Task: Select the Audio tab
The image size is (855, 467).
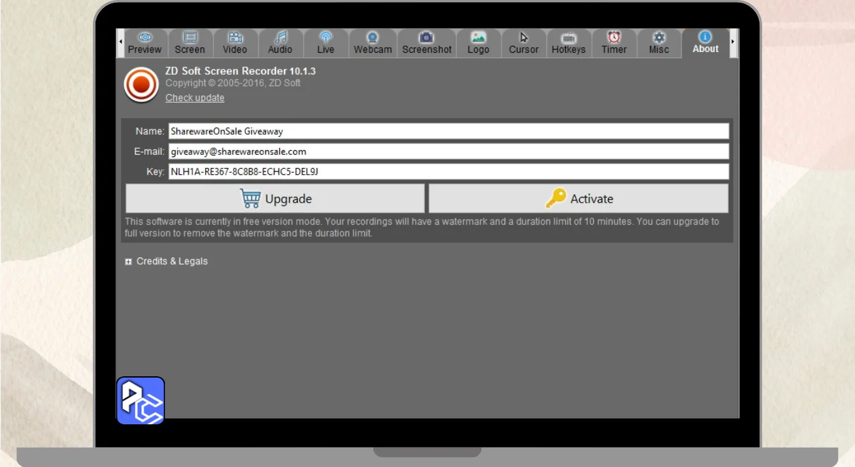Action: click(281, 43)
